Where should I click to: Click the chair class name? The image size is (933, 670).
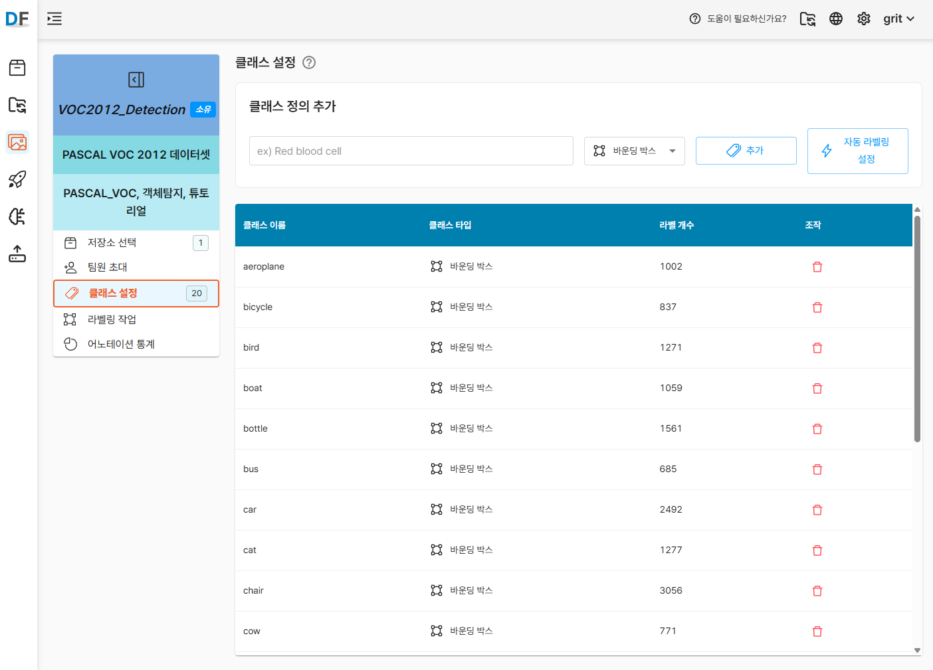point(253,591)
